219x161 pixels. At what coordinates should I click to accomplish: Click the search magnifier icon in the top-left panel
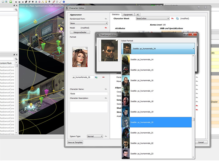[x=16, y=9]
